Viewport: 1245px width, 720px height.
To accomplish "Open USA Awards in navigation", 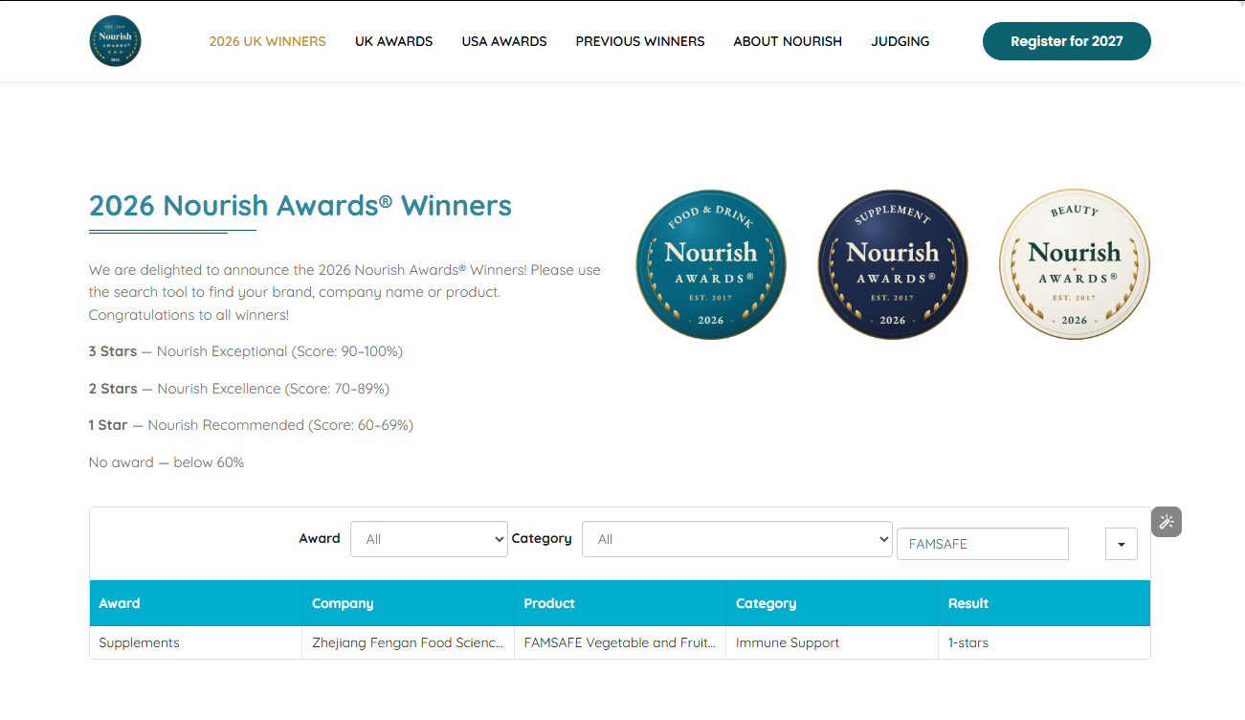I will pos(504,41).
